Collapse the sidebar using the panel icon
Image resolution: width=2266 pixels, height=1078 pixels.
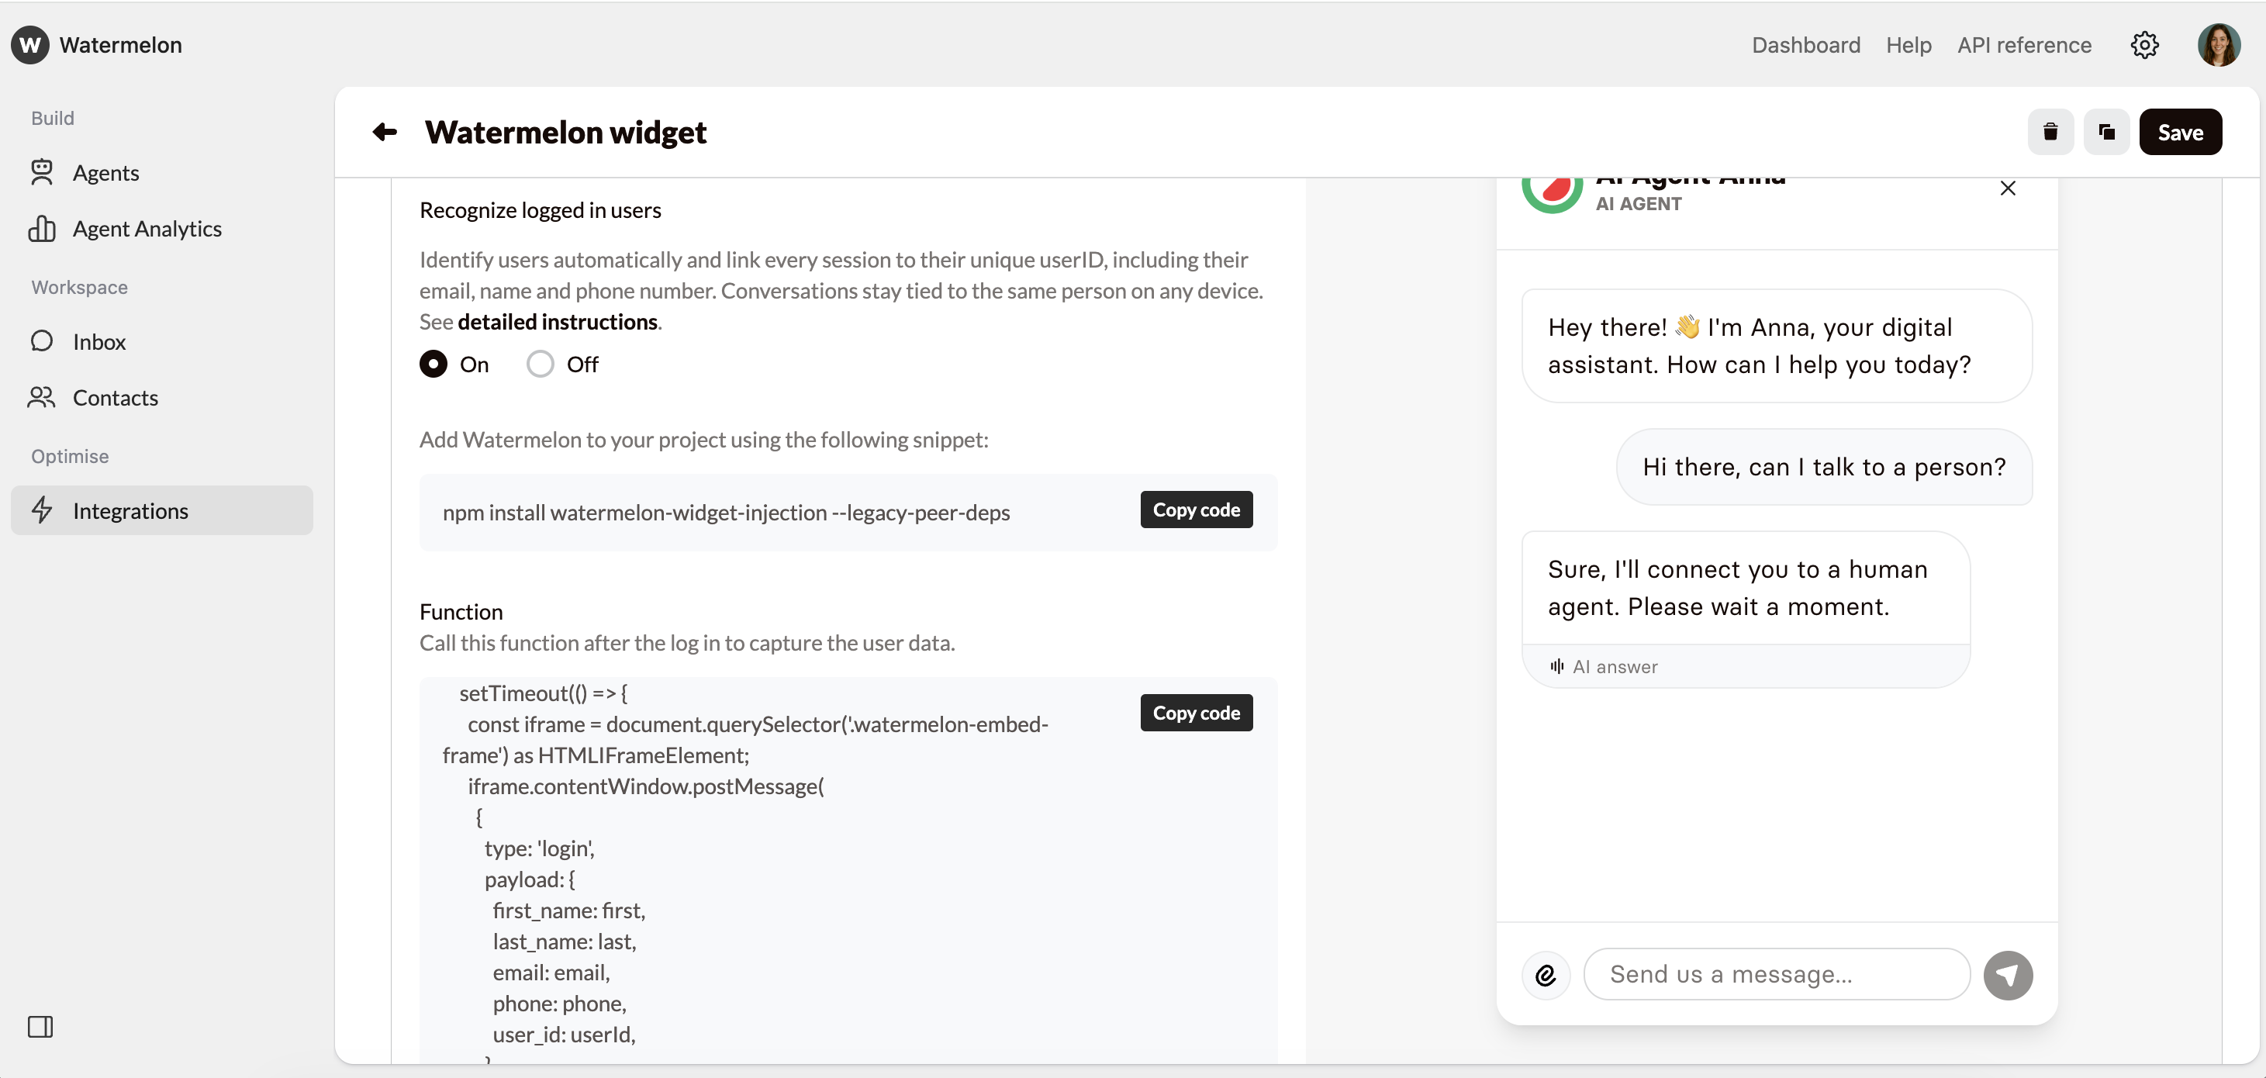[40, 1026]
